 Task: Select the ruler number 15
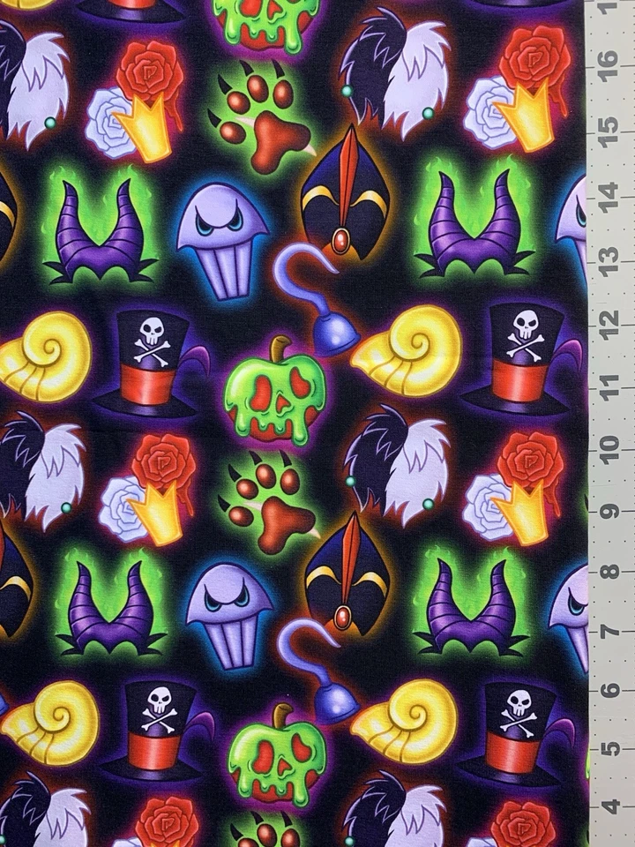[609, 131]
